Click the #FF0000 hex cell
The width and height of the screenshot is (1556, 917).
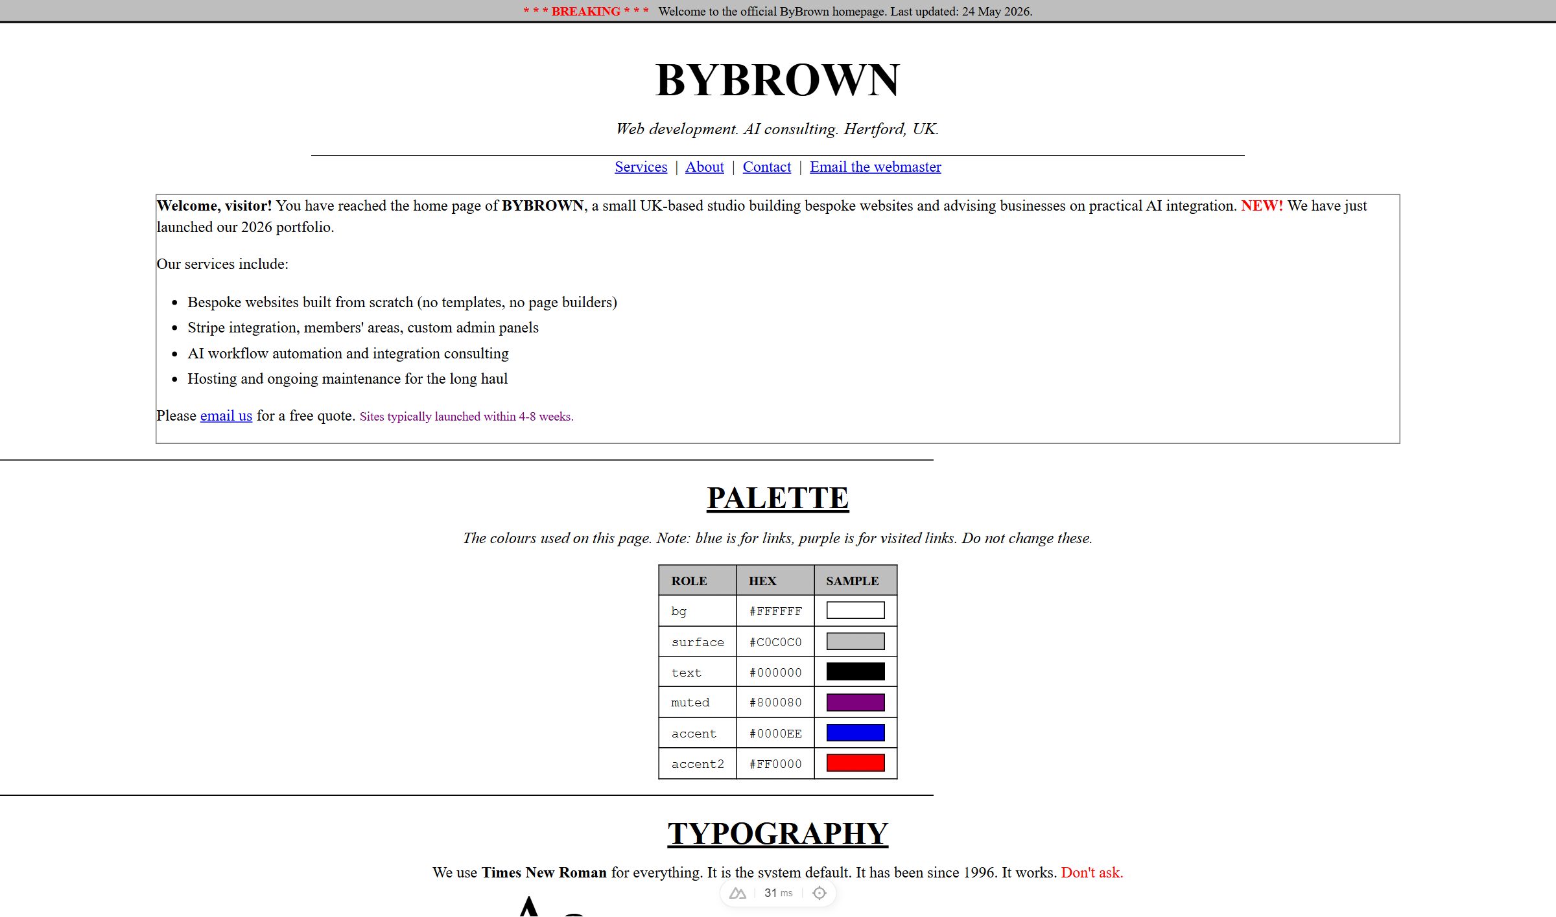coord(775,763)
